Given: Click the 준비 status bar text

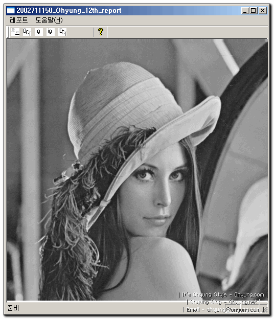Looking at the screenshot, I should pyautogui.click(x=13, y=308).
